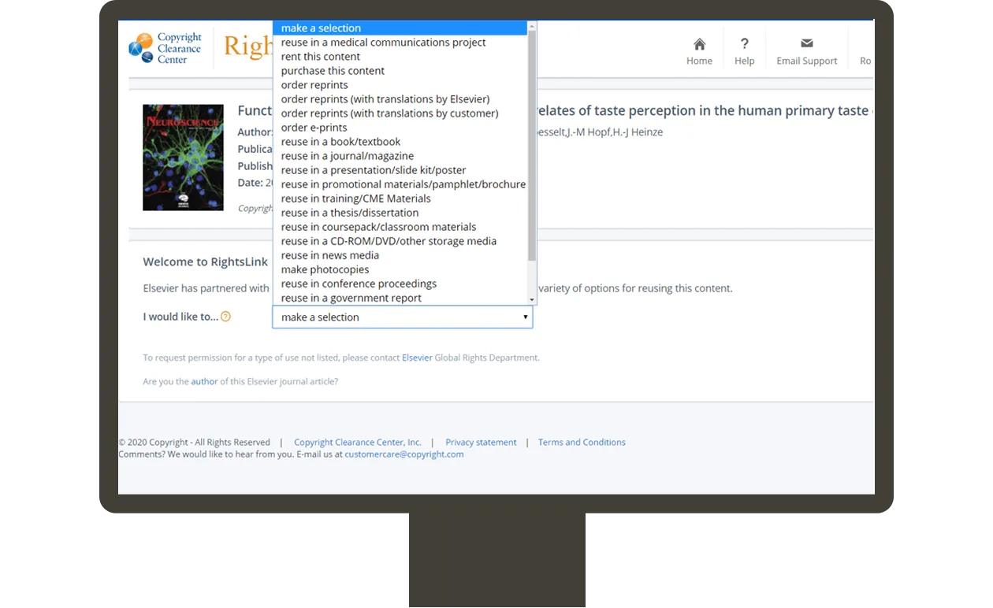
Task: Click the scrollbar up arrow in list
Action: click(532, 25)
